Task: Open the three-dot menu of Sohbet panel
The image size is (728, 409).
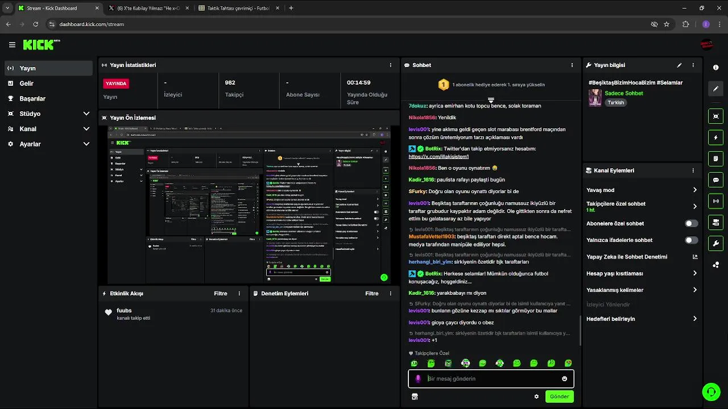Action: point(572,65)
